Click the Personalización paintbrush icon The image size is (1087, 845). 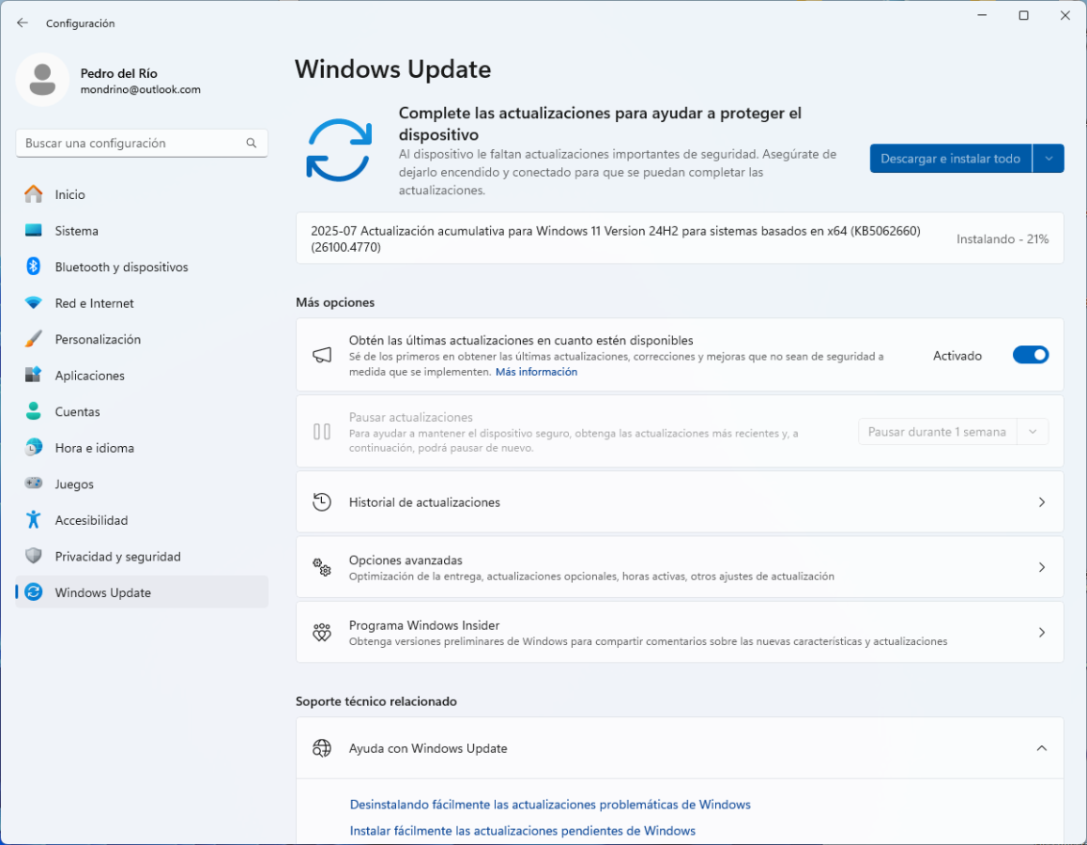coord(33,339)
